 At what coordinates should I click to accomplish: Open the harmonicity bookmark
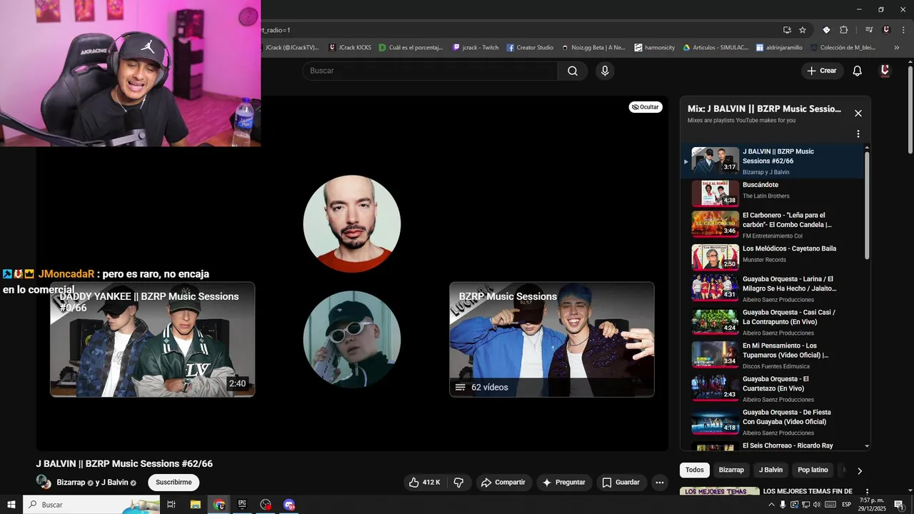point(654,48)
